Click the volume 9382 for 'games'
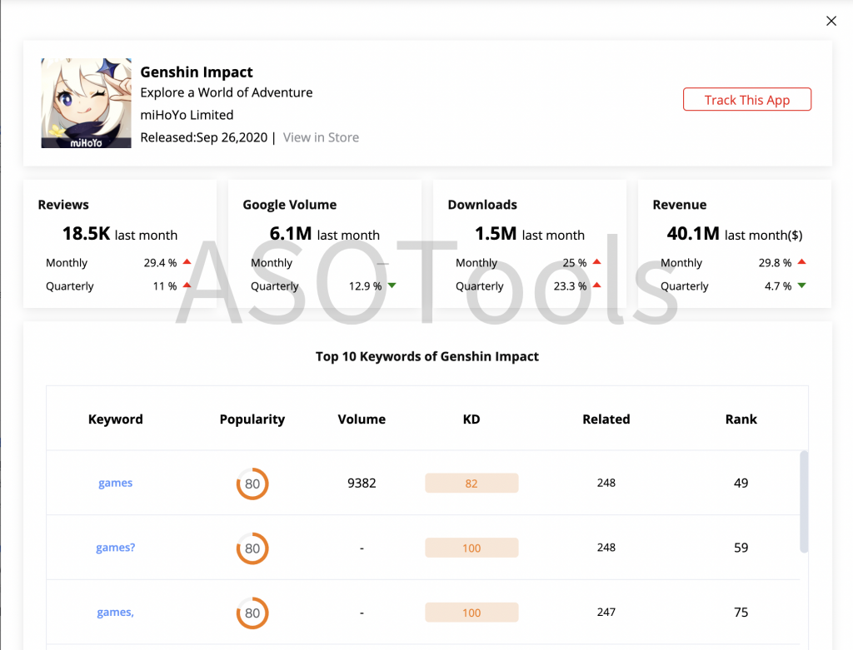This screenshot has width=853, height=650. pos(362,483)
